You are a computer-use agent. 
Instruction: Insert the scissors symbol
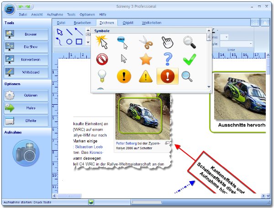click(146, 42)
